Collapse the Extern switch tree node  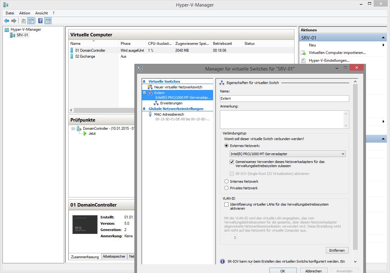pyautogui.click(x=145, y=93)
